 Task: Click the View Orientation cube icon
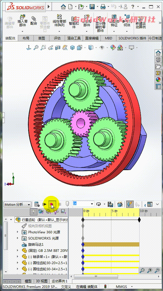[x=80, y=48]
